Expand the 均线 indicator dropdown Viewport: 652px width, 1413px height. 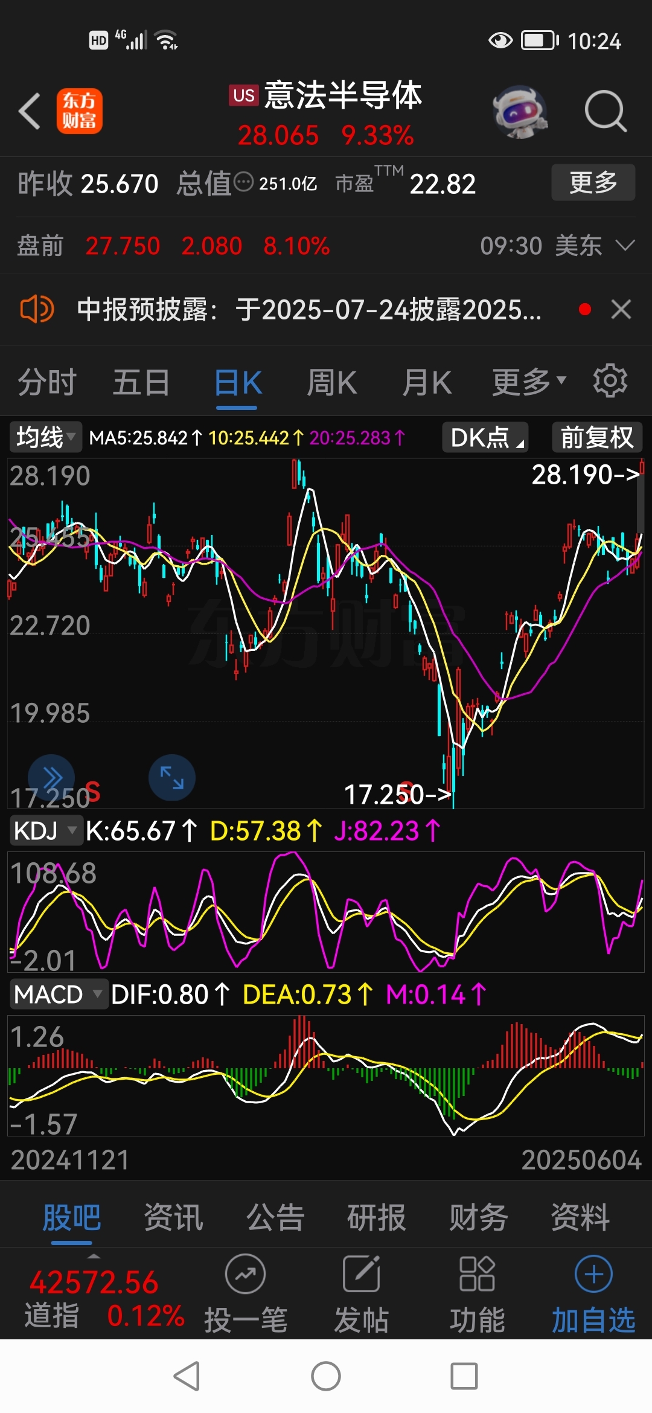point(45,437)
